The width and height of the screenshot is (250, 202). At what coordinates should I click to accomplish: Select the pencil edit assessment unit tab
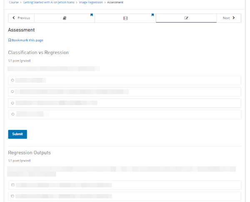186,18
